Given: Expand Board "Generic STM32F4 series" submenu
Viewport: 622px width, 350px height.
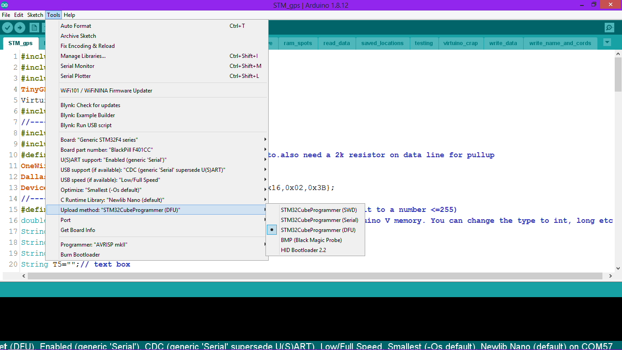Looking at the screenshot, I should click(157, 140).
